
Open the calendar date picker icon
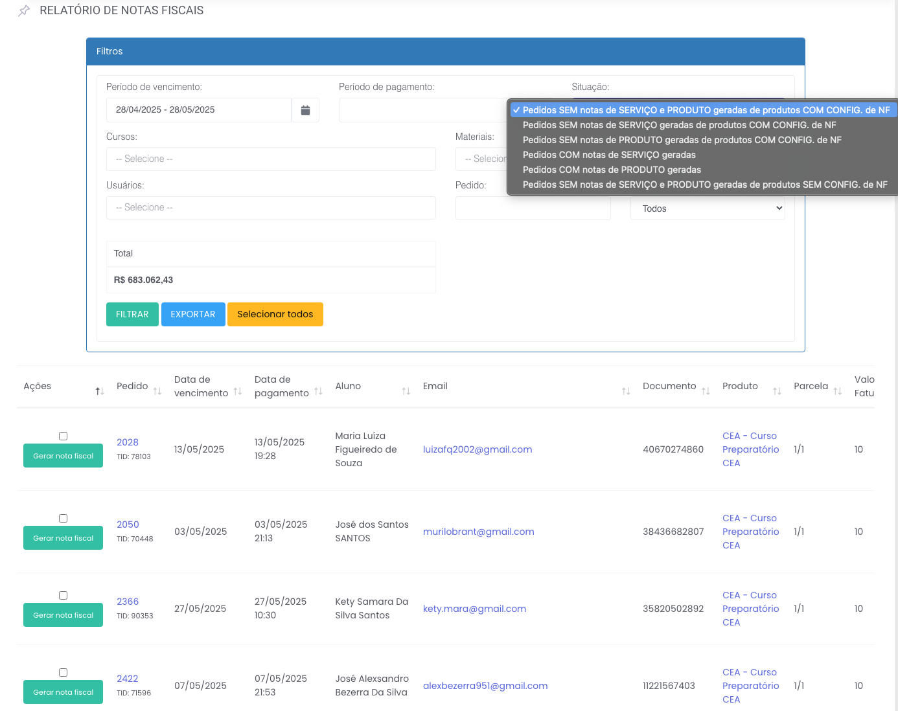point(305,110)
